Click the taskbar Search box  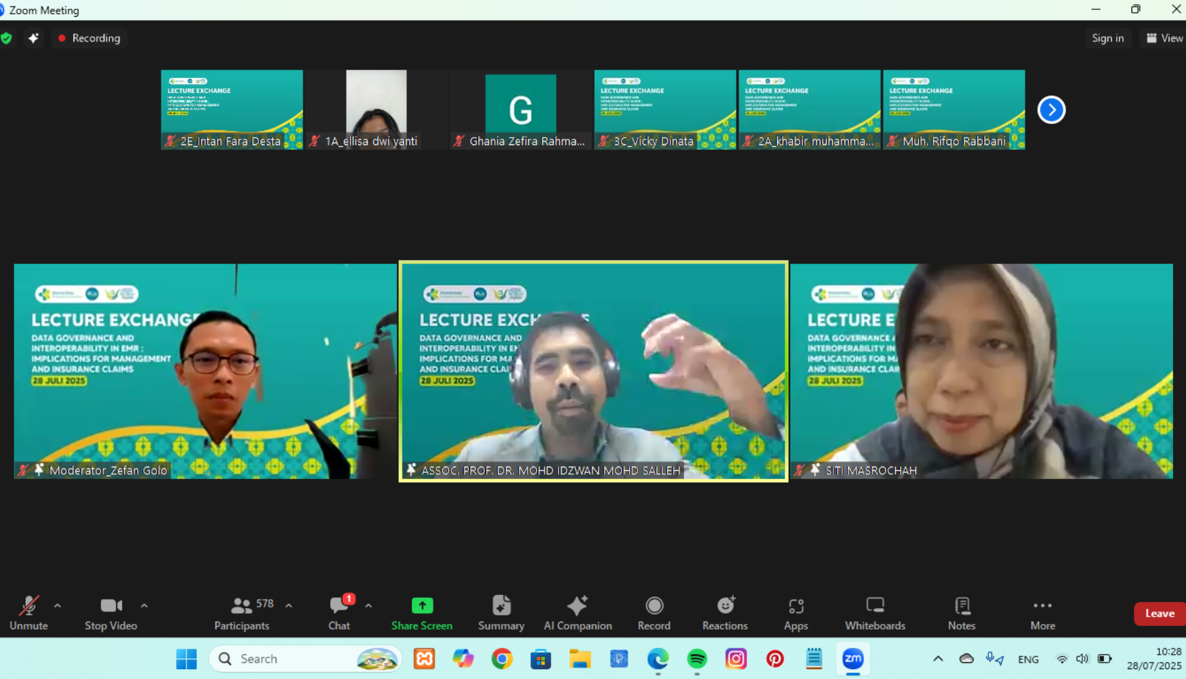(x=305, y=659)
